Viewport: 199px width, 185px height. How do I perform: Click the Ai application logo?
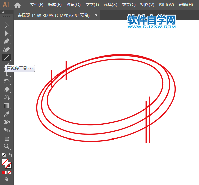click(x=6, y=5)
